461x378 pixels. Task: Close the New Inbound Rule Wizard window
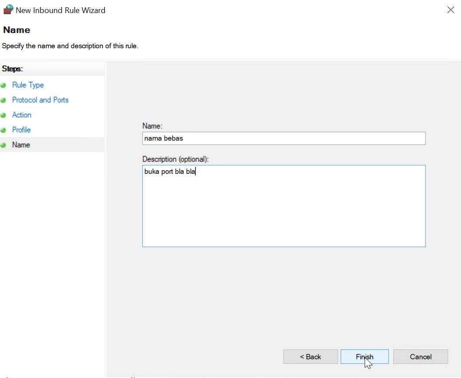[x=451, y=10]
